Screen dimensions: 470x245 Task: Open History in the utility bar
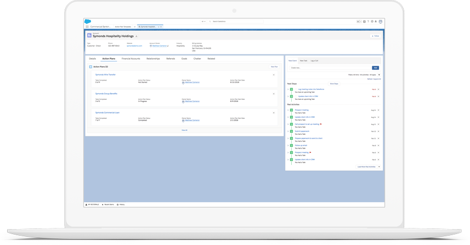[121, 204]
